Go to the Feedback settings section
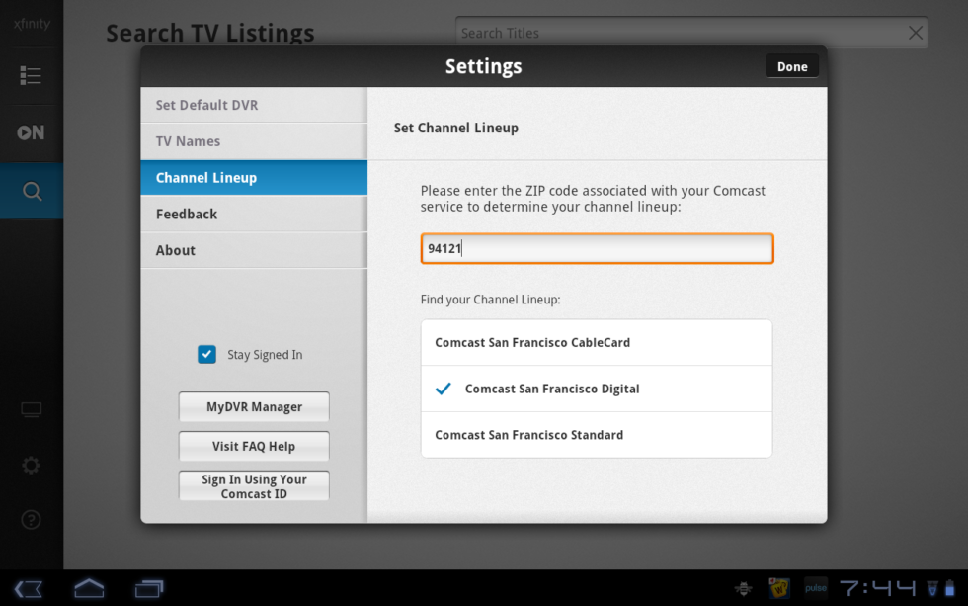 click(254, 214)
